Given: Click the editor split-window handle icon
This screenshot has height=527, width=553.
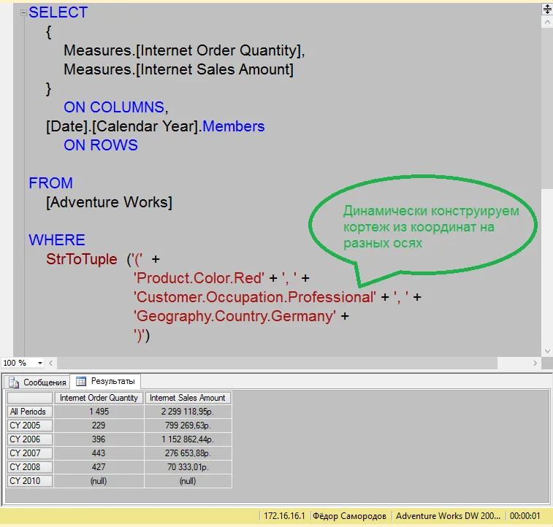Looking at the screenshot, I should pyautogui.click(x=546, y=9).
